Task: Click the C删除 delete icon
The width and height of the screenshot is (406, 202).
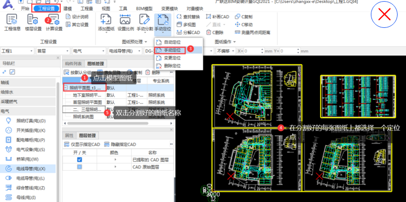Action: pyautogui.click(x=214, y=32)
